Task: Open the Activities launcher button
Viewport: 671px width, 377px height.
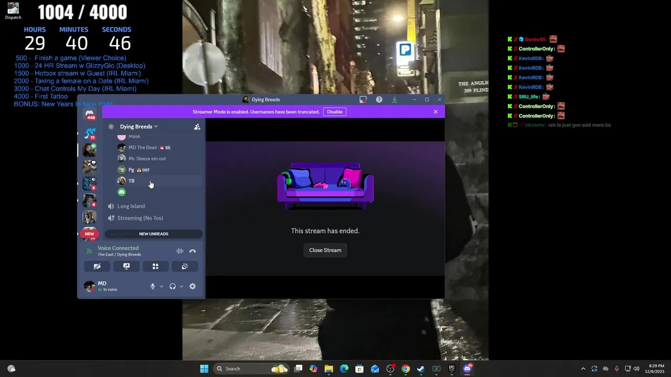Action: point(155,267)
